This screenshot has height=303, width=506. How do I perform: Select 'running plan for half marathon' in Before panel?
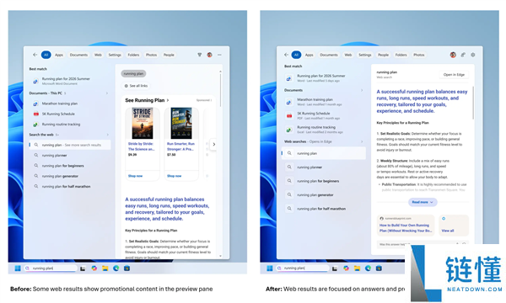69,187
